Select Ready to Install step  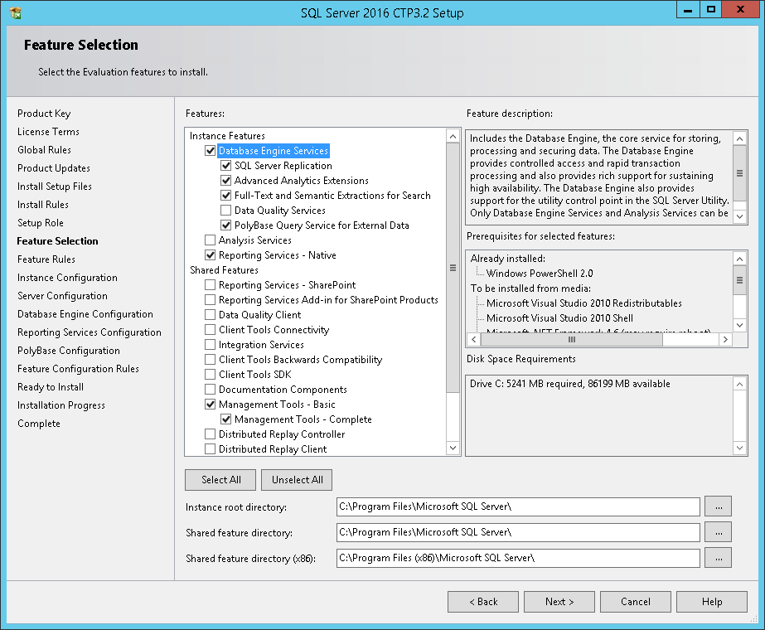(51, 387)
